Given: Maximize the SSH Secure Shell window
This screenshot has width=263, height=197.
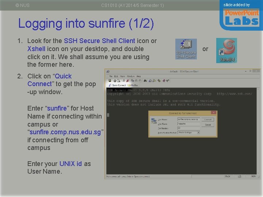Looking at the screenshot, I should pos(250,71).
